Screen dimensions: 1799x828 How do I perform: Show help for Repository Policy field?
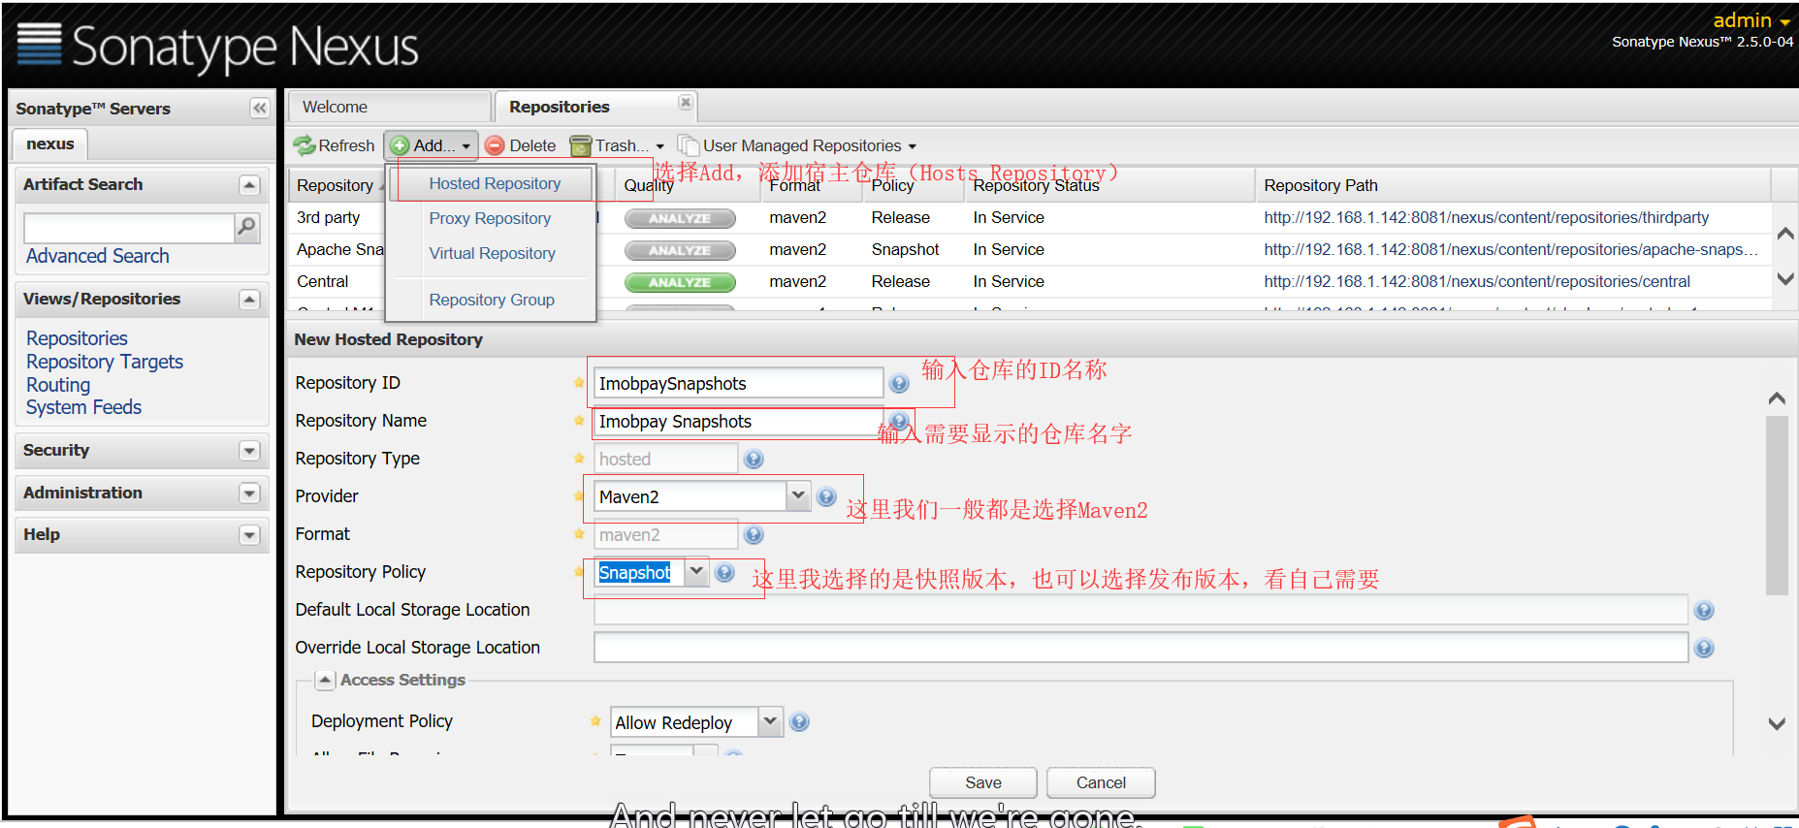pos(724,573)
